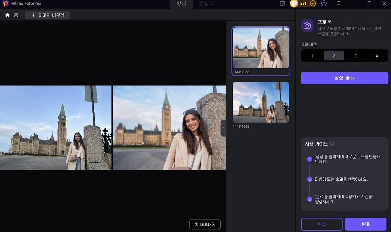Collapse thumbnail panel with chevron arrow
391x232 pixels.
223,128
